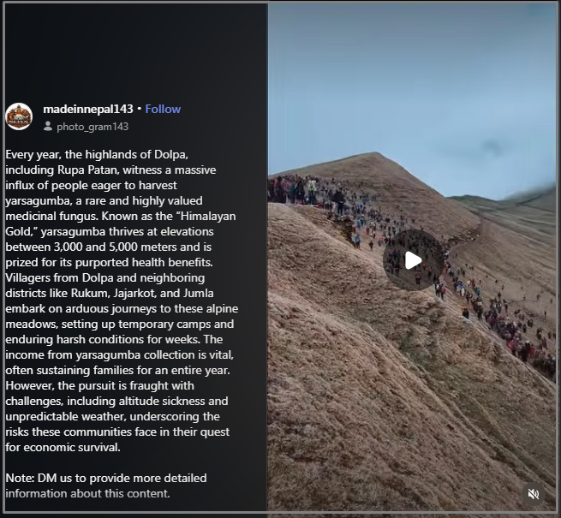
Task: Click the "altitude sickness" phrase in the caption
Action: click(162, 402)
